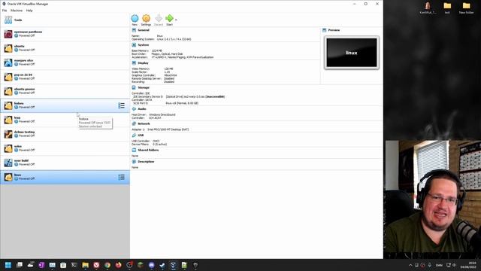Select the pop os 21.04 virtual machine

click(x=65, y=77)
